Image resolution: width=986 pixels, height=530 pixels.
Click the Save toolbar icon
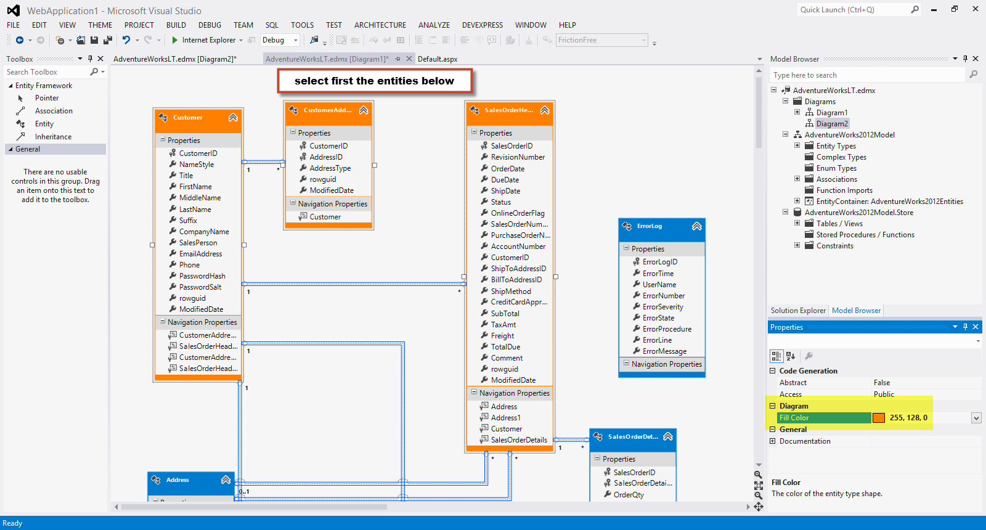click(x=94, y=40)
